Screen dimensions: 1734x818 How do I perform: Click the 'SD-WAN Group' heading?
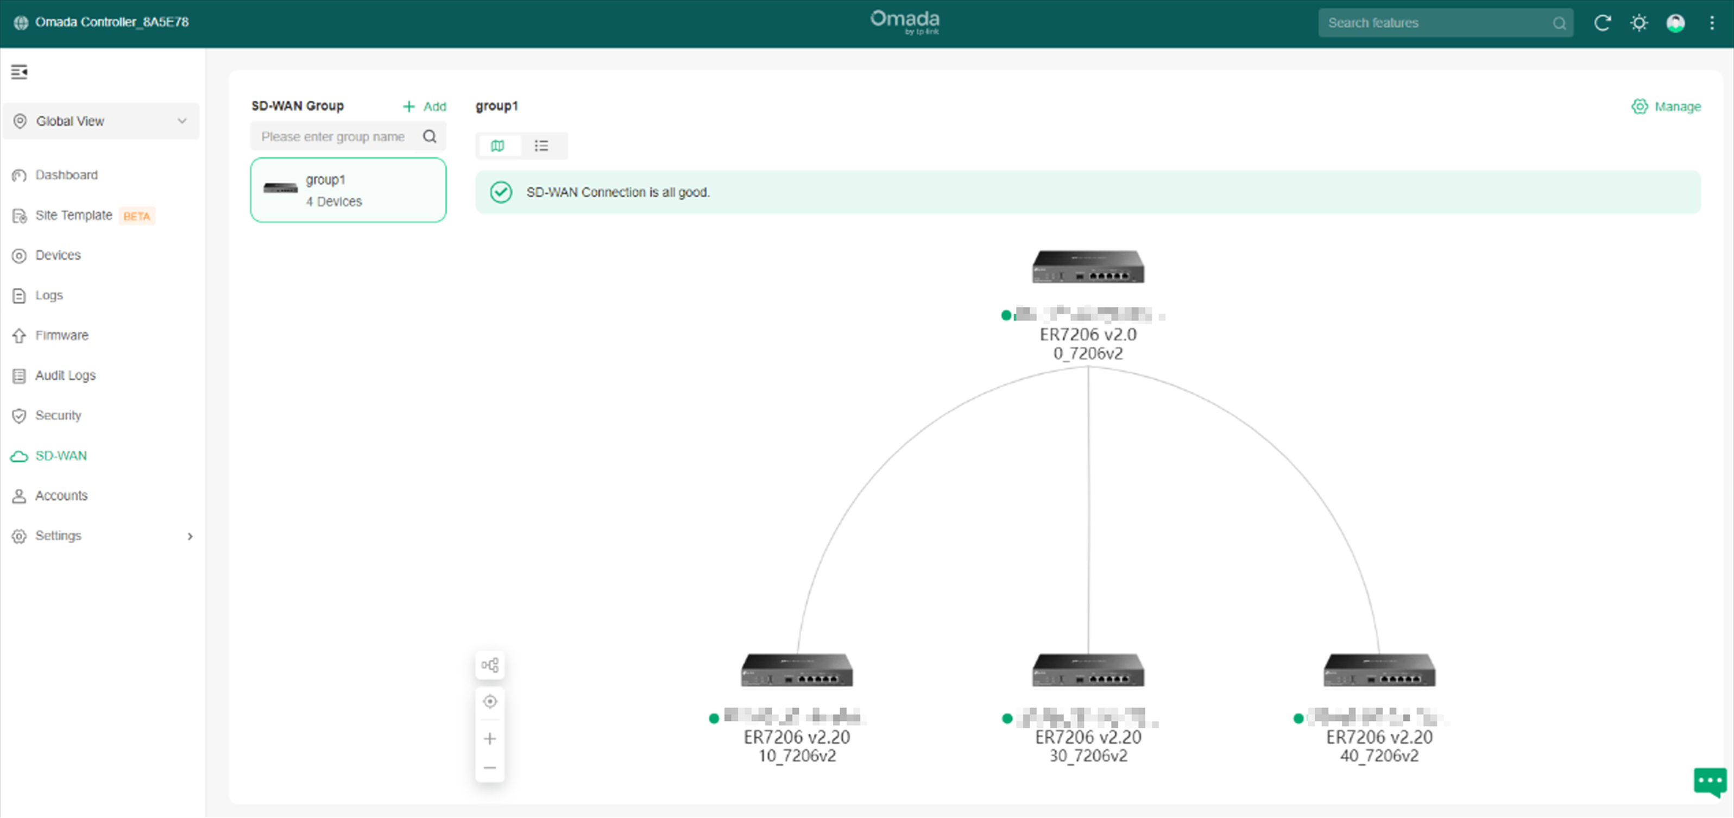(x=298, y=106)
